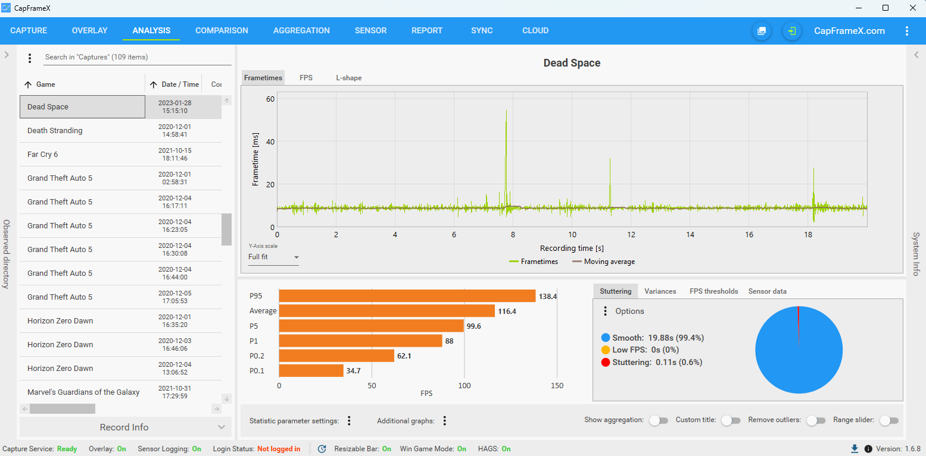The width and height of the screenshot is (926, 456).
Task: Click the captures list scroll-down arrow
Action: (227, 398)
